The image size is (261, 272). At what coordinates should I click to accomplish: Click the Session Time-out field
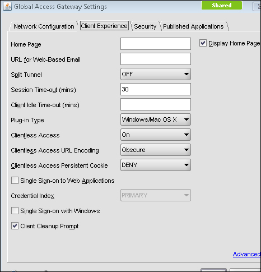[x=156, y=89]
